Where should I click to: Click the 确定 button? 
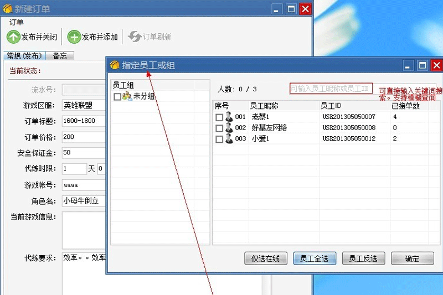coord(412,258)
